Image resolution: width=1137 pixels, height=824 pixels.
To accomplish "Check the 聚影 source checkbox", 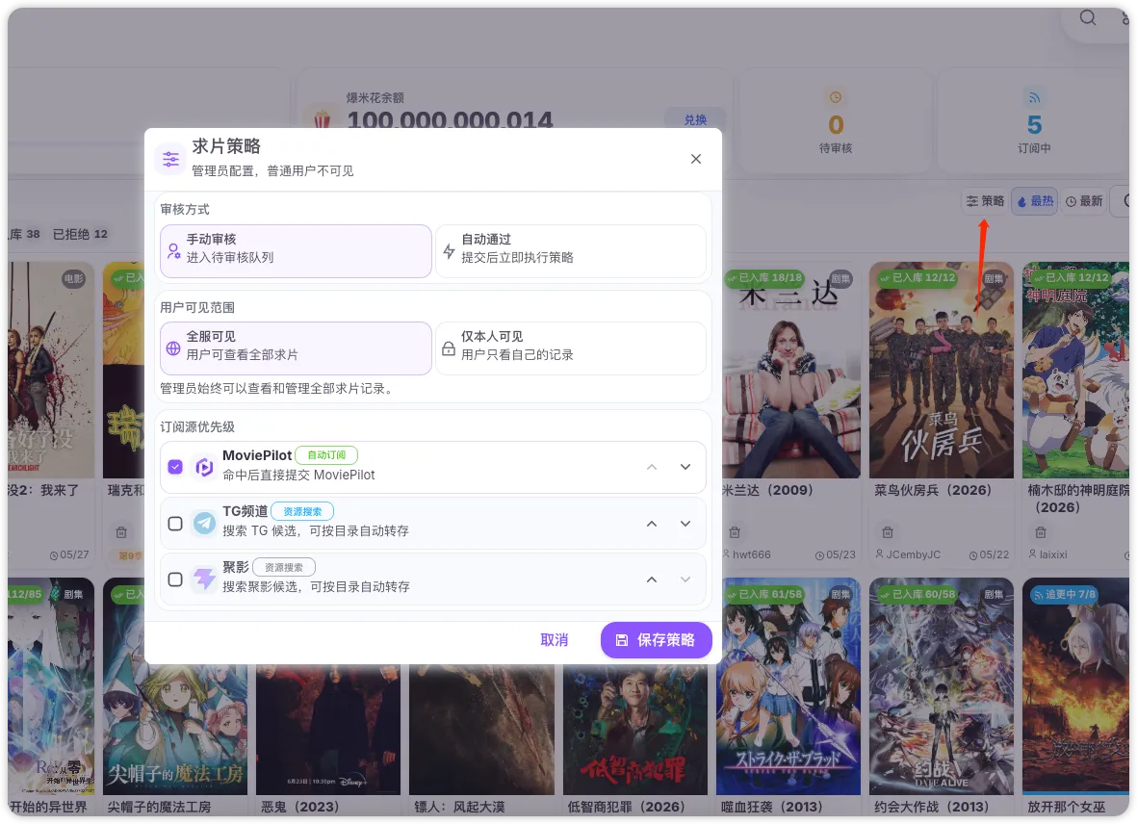I will point(175,579).
